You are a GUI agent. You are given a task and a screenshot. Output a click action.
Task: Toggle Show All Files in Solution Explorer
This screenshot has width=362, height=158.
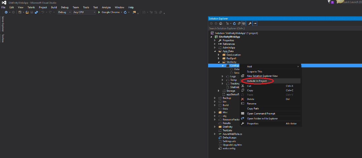pyautogui.click(x=243, y=23)
